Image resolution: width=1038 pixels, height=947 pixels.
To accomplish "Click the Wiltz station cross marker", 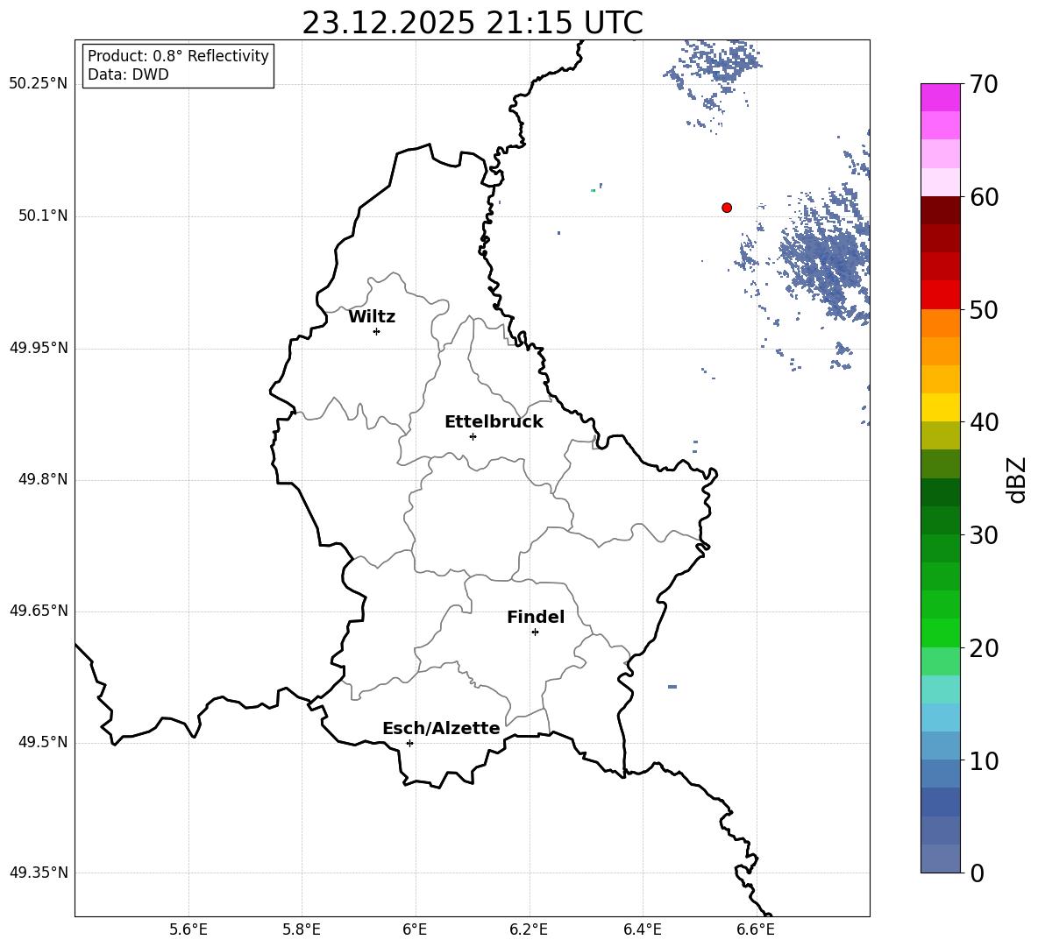I will (377, 331).
